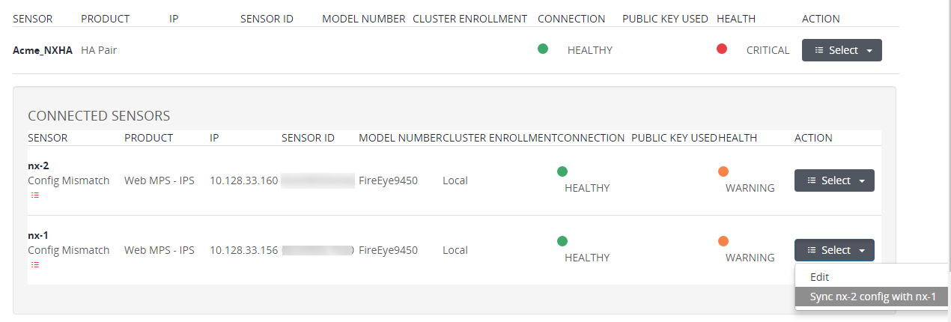Click the Acme_NXHA sensor name
The height and width of the screenshot is (322, 951).
point(43,50)
